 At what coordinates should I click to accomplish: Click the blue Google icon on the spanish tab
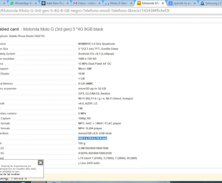click(170, 3)
